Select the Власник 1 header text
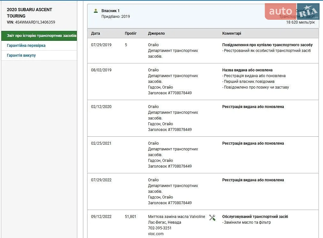This screenshot has width=323, height=238. click(110, 11)
